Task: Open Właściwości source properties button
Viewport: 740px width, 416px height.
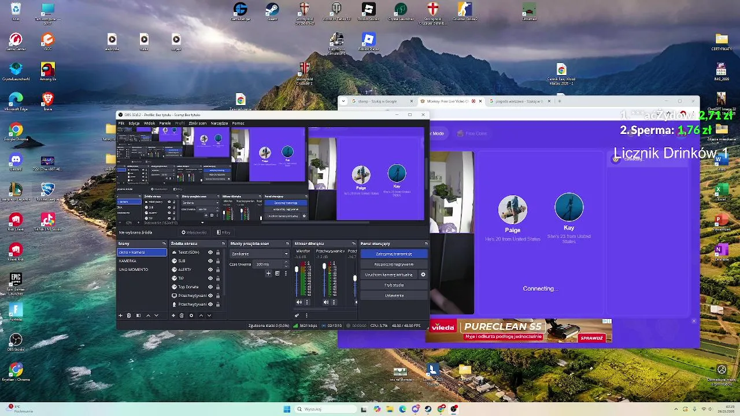Action: click(x=195, y=232)
